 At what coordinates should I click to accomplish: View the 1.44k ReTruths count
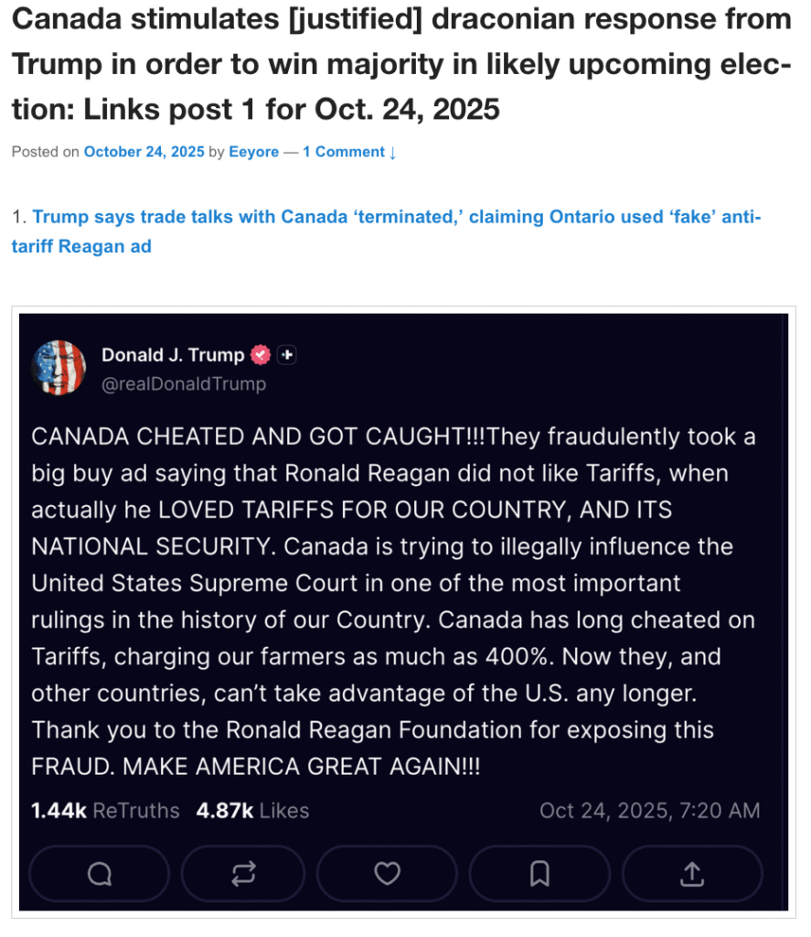point(105,810)
